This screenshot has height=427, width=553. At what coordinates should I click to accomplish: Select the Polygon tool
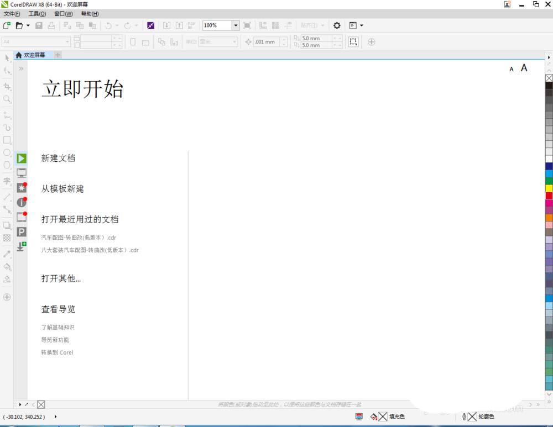click(x=7, y=165)
